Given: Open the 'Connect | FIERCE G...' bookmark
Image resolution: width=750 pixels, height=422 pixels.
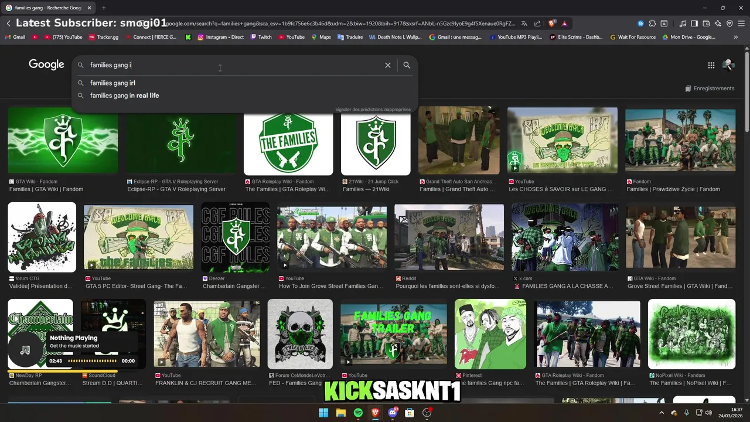Looking at the screenshot, I should (x=151, y=37).
